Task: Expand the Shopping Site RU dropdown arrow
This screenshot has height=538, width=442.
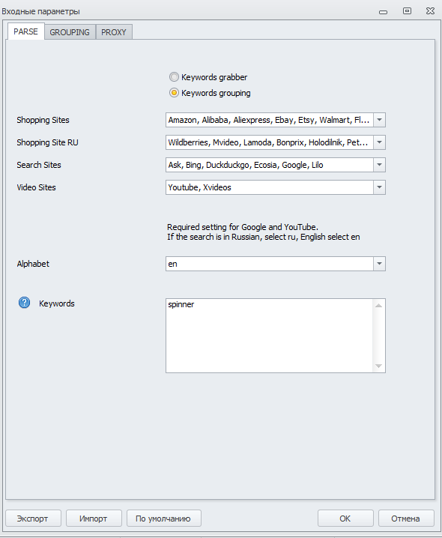Action: (x=379, y=142)
